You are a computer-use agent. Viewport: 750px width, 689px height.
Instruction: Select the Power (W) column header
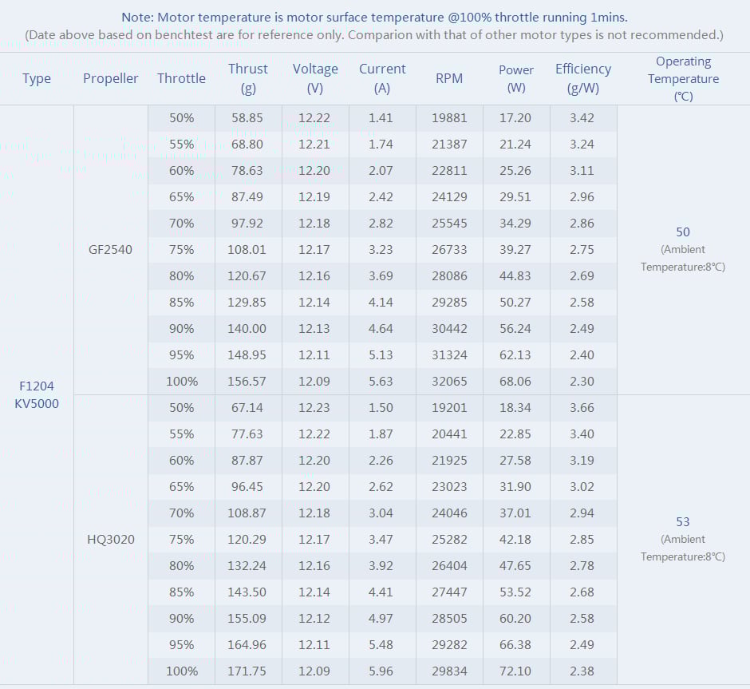516,78
